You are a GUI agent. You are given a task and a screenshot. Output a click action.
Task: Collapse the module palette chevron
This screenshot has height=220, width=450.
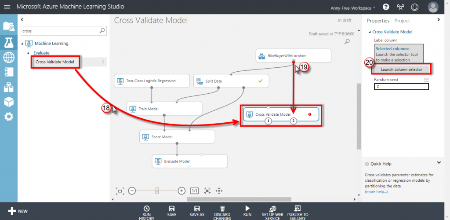pos(22,19)
